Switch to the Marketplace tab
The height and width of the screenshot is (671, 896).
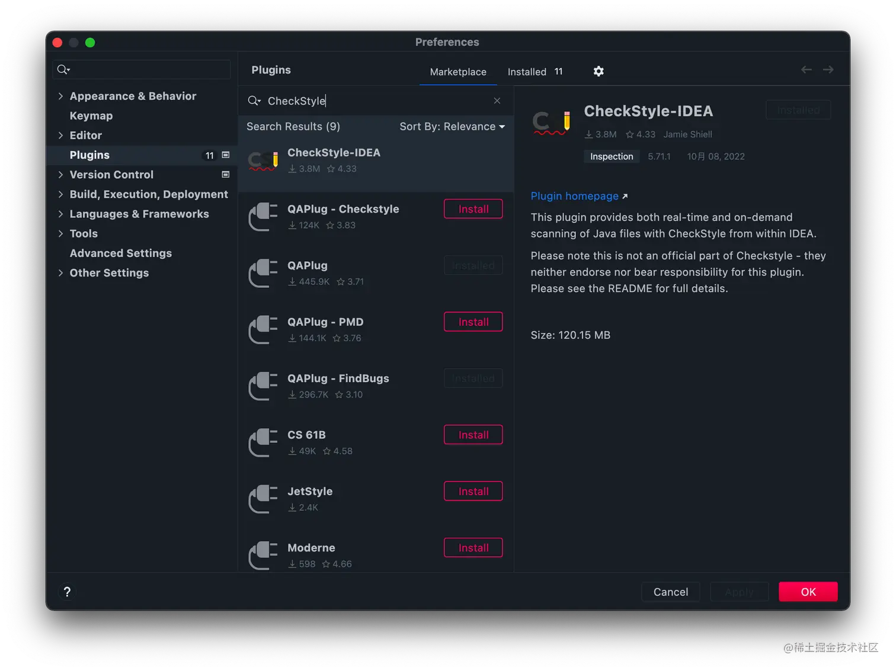pyautogui.click(x=458, y=72)
